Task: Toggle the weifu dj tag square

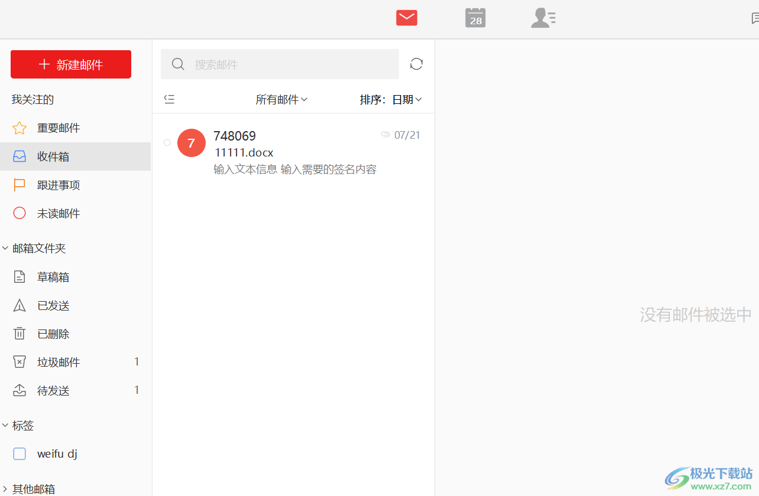Action: click(20, 454)
